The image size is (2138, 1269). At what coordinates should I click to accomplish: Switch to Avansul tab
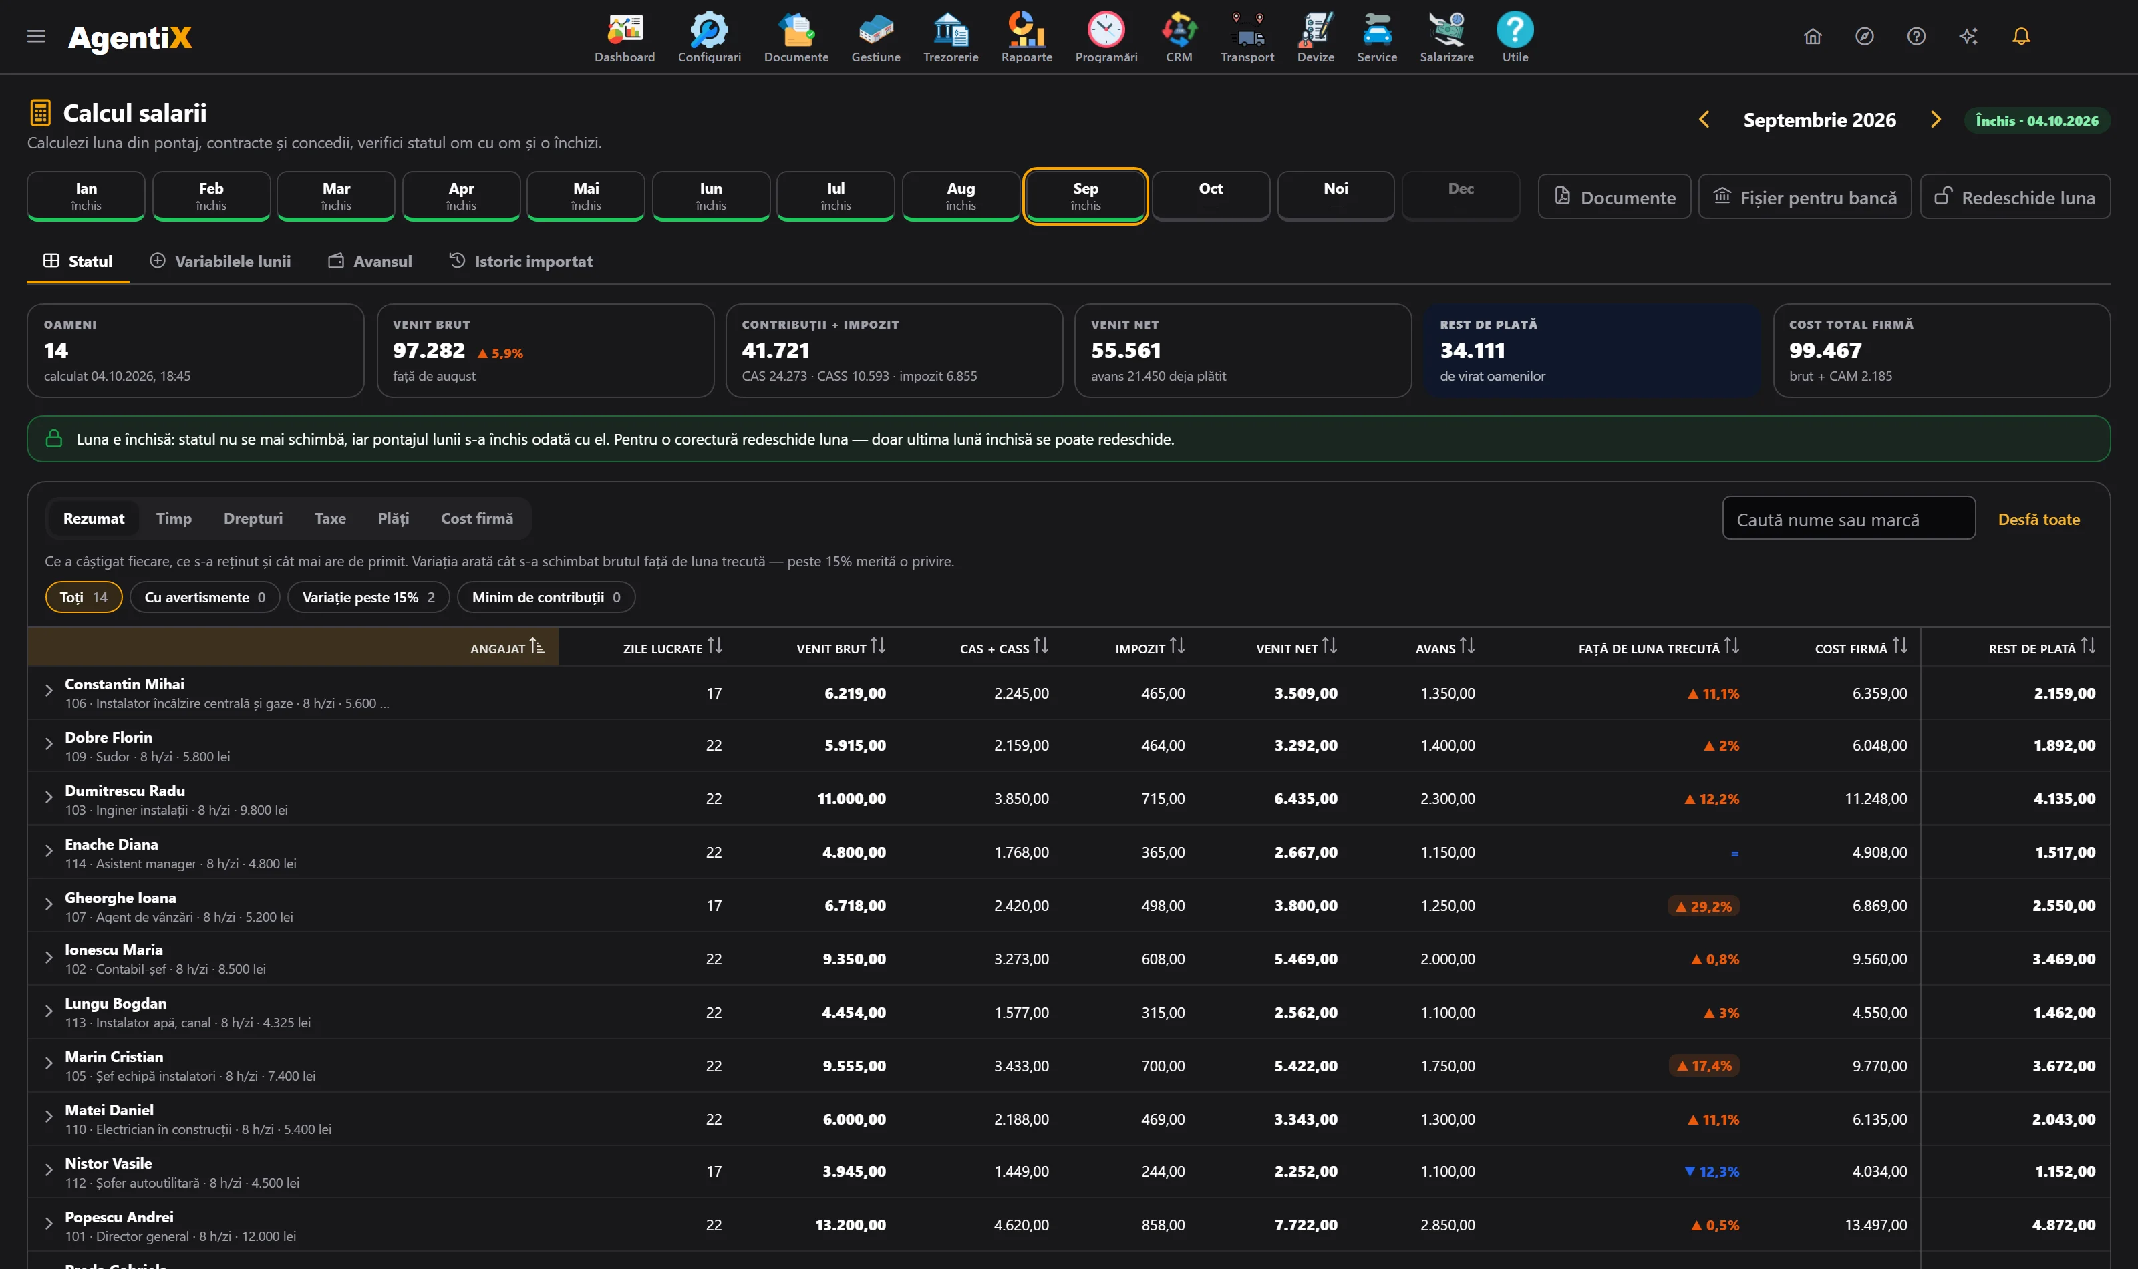click(370, 260)
